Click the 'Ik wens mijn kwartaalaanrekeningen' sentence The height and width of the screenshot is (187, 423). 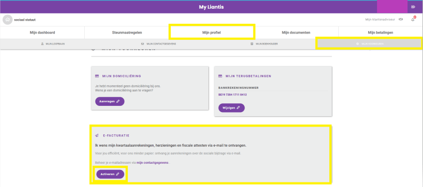[x=171, y=146]
